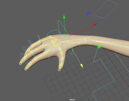Click the persp camera label

tap(72, 100)
